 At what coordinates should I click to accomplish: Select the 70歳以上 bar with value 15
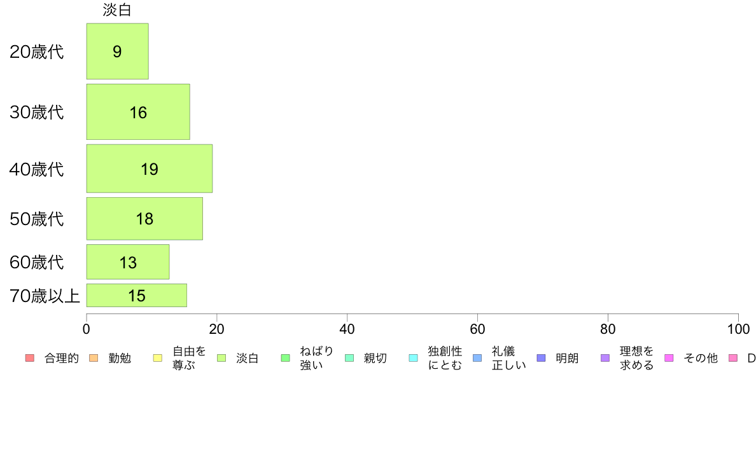(137, 296)
